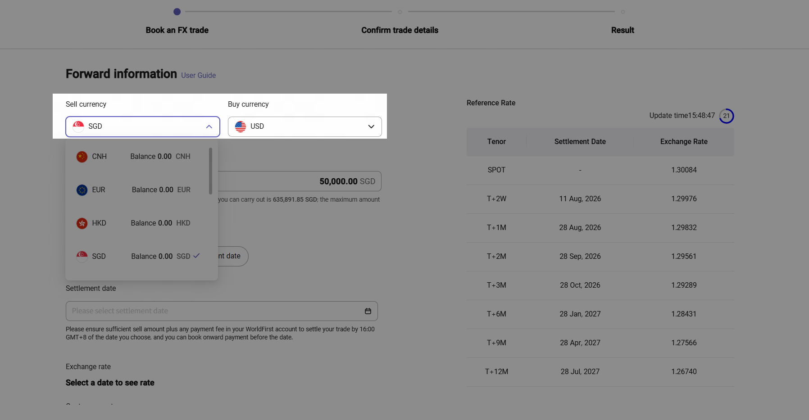This screenshot has width=809, height=420.
Task: Click the 1.26740 exchange rate
Action: pyautogui.click(x=684, y=372)
